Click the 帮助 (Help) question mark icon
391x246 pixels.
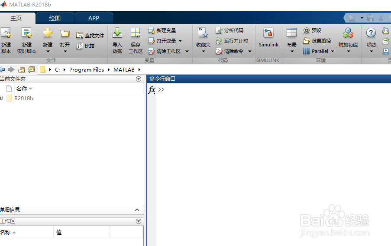pos(371,33)
